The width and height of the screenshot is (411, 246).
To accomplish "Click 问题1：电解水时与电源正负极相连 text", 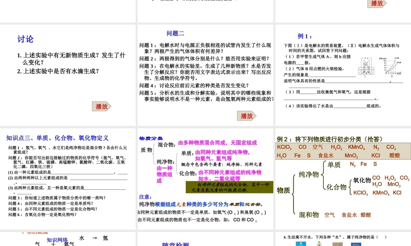I will click(x=205, y=48).
